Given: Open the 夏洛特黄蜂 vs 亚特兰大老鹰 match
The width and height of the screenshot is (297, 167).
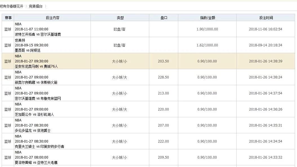Looking at the screenshot, I should click(x=36, y=163).
